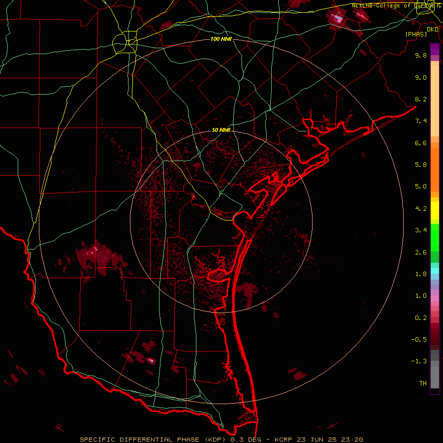Click the -0.5 value on the color scale
The image size is (443, 443).
click(419, 340)
